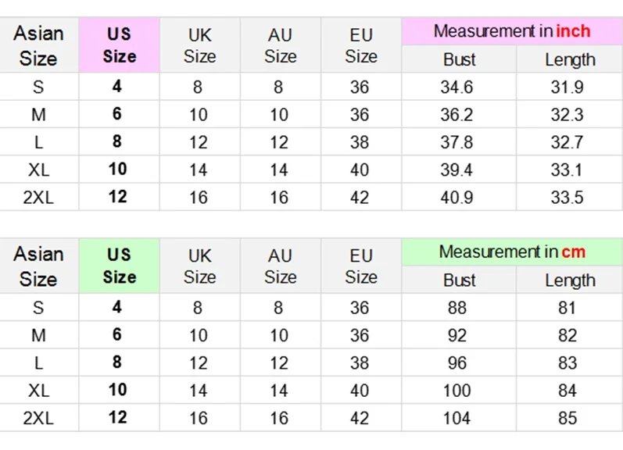This screenshot has height=450, width=623.
Task: Click the pink US Size header cell
Action: coord(119,45)
